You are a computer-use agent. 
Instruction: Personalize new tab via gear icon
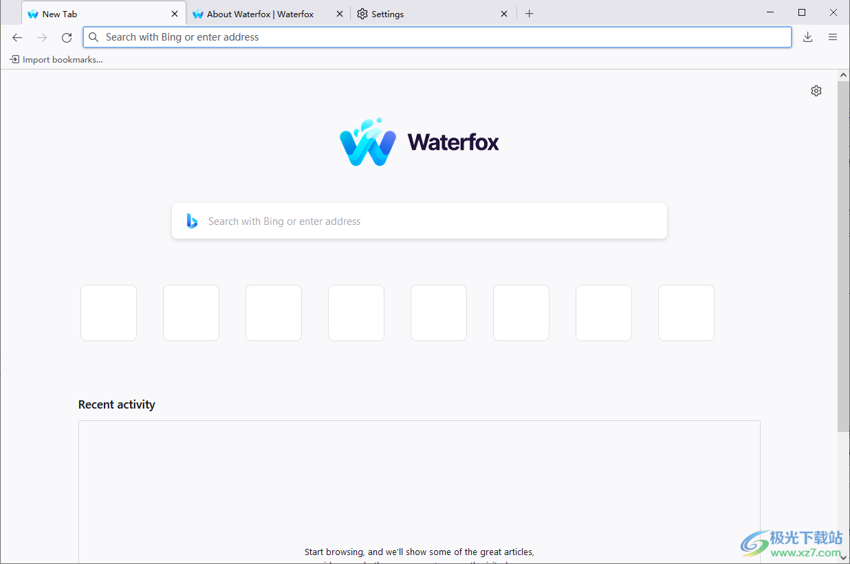[x=816, y=91]
